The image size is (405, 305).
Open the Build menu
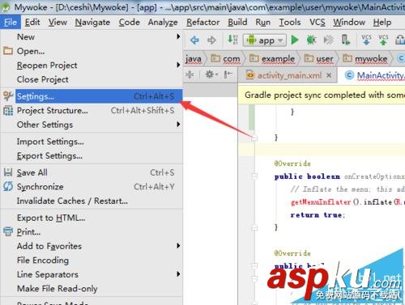(x=237, y=22)
